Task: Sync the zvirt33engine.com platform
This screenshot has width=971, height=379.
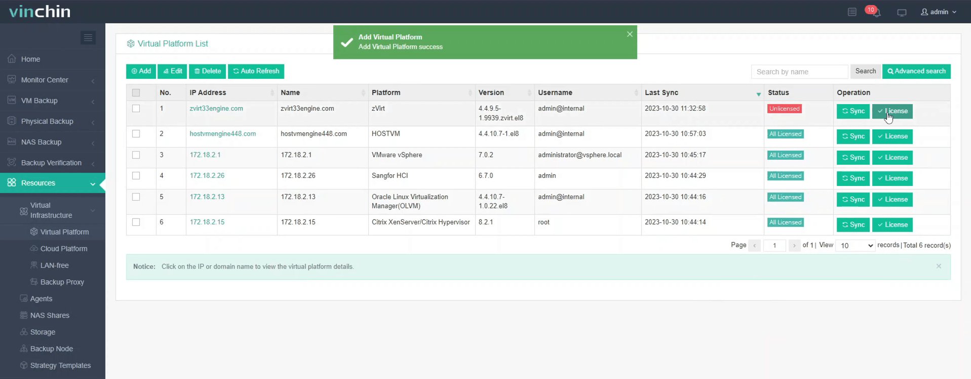Action: [x=853, y=111]
